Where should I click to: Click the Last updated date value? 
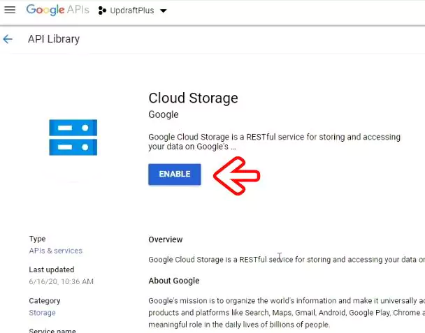click(x=61, y=281)
